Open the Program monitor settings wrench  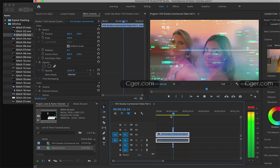pyautogui.click(x=237, y=84)
